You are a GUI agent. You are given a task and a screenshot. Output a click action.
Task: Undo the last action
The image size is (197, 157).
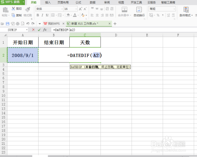tap(28, 24)
